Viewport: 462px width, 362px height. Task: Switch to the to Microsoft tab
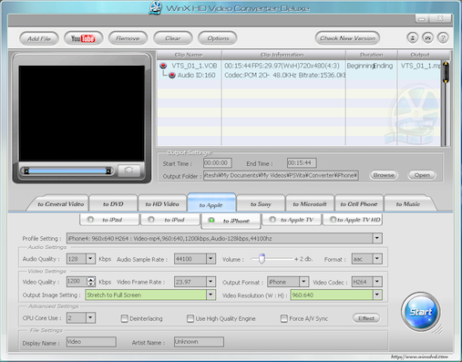point(310,204)
